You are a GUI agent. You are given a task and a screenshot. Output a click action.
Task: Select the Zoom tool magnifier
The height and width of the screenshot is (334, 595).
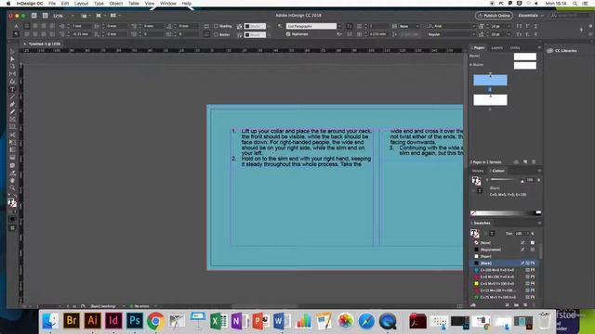12,187
